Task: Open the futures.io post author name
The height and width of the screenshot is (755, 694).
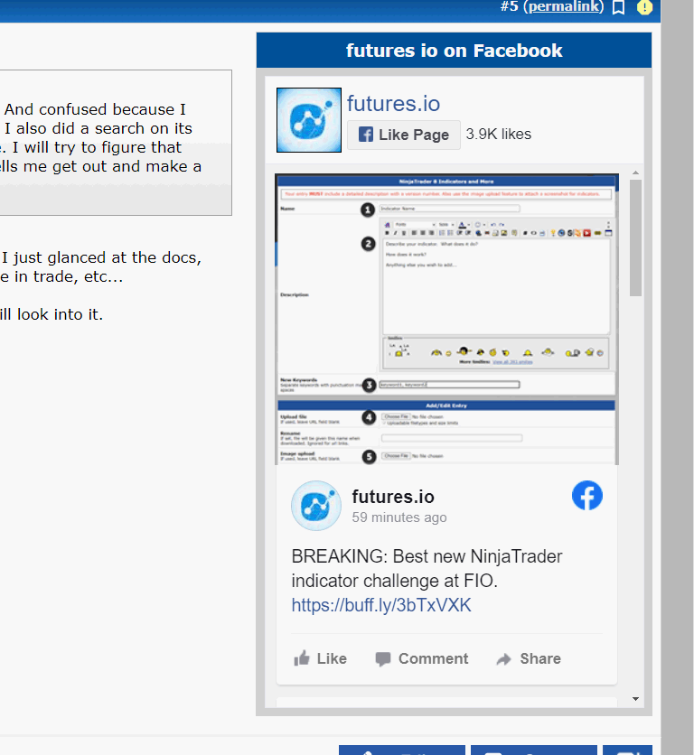Action: (x=393, y=497)
